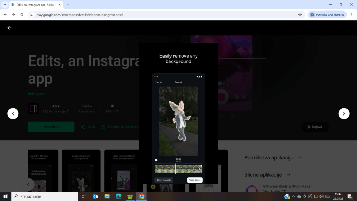357x201 pixels.
Task: Open File Explorer from the taskbar
Action: tap(107, 196)
